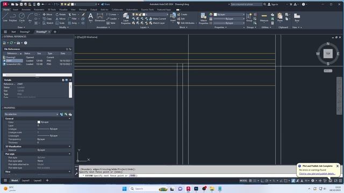Select the Arc tool

point(30,17)
